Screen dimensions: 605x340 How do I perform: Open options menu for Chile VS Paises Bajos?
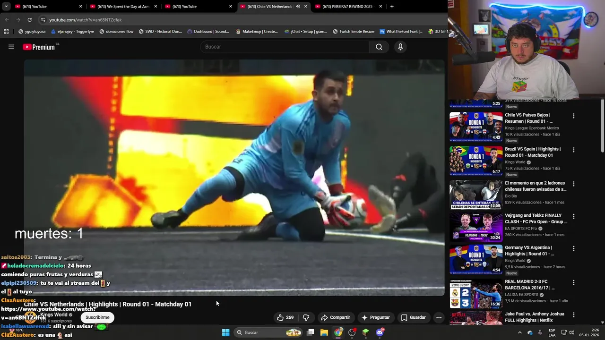[x=574, y=116]
